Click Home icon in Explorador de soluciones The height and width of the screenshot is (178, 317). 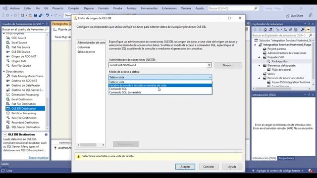pyautogui.click(x=265, y=30)
